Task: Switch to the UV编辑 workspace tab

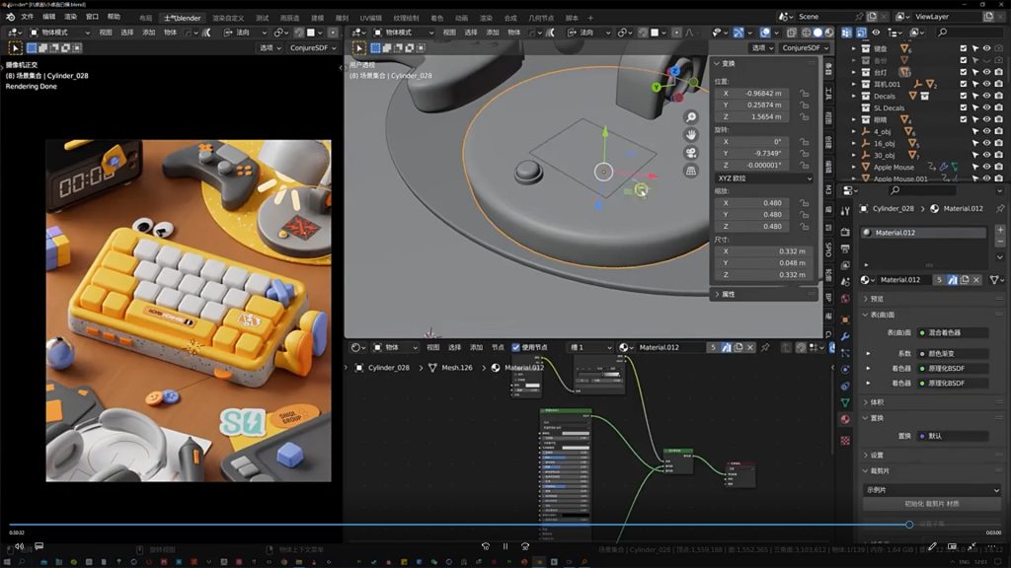Action: 372,17
